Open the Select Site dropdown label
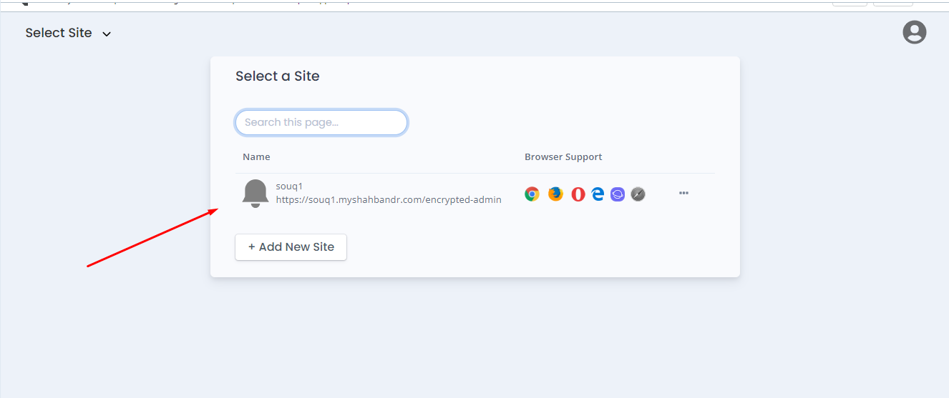The height and width of the screenshot is (398, 949). tap(59, 33)
